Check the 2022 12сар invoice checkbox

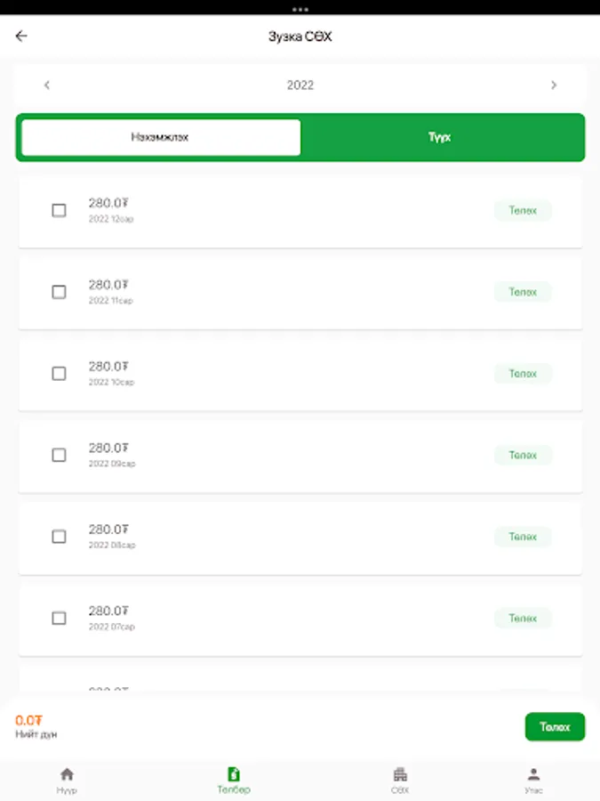(59, 211)
